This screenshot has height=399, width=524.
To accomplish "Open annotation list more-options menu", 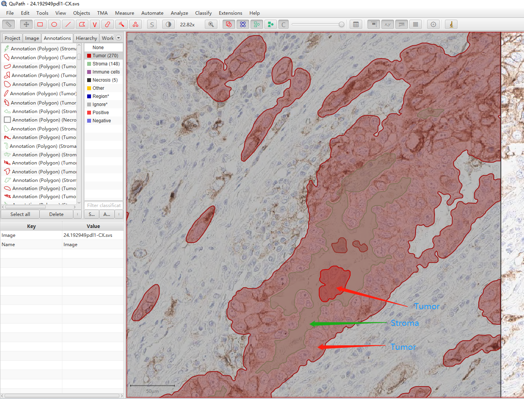I will coord(77,214).
